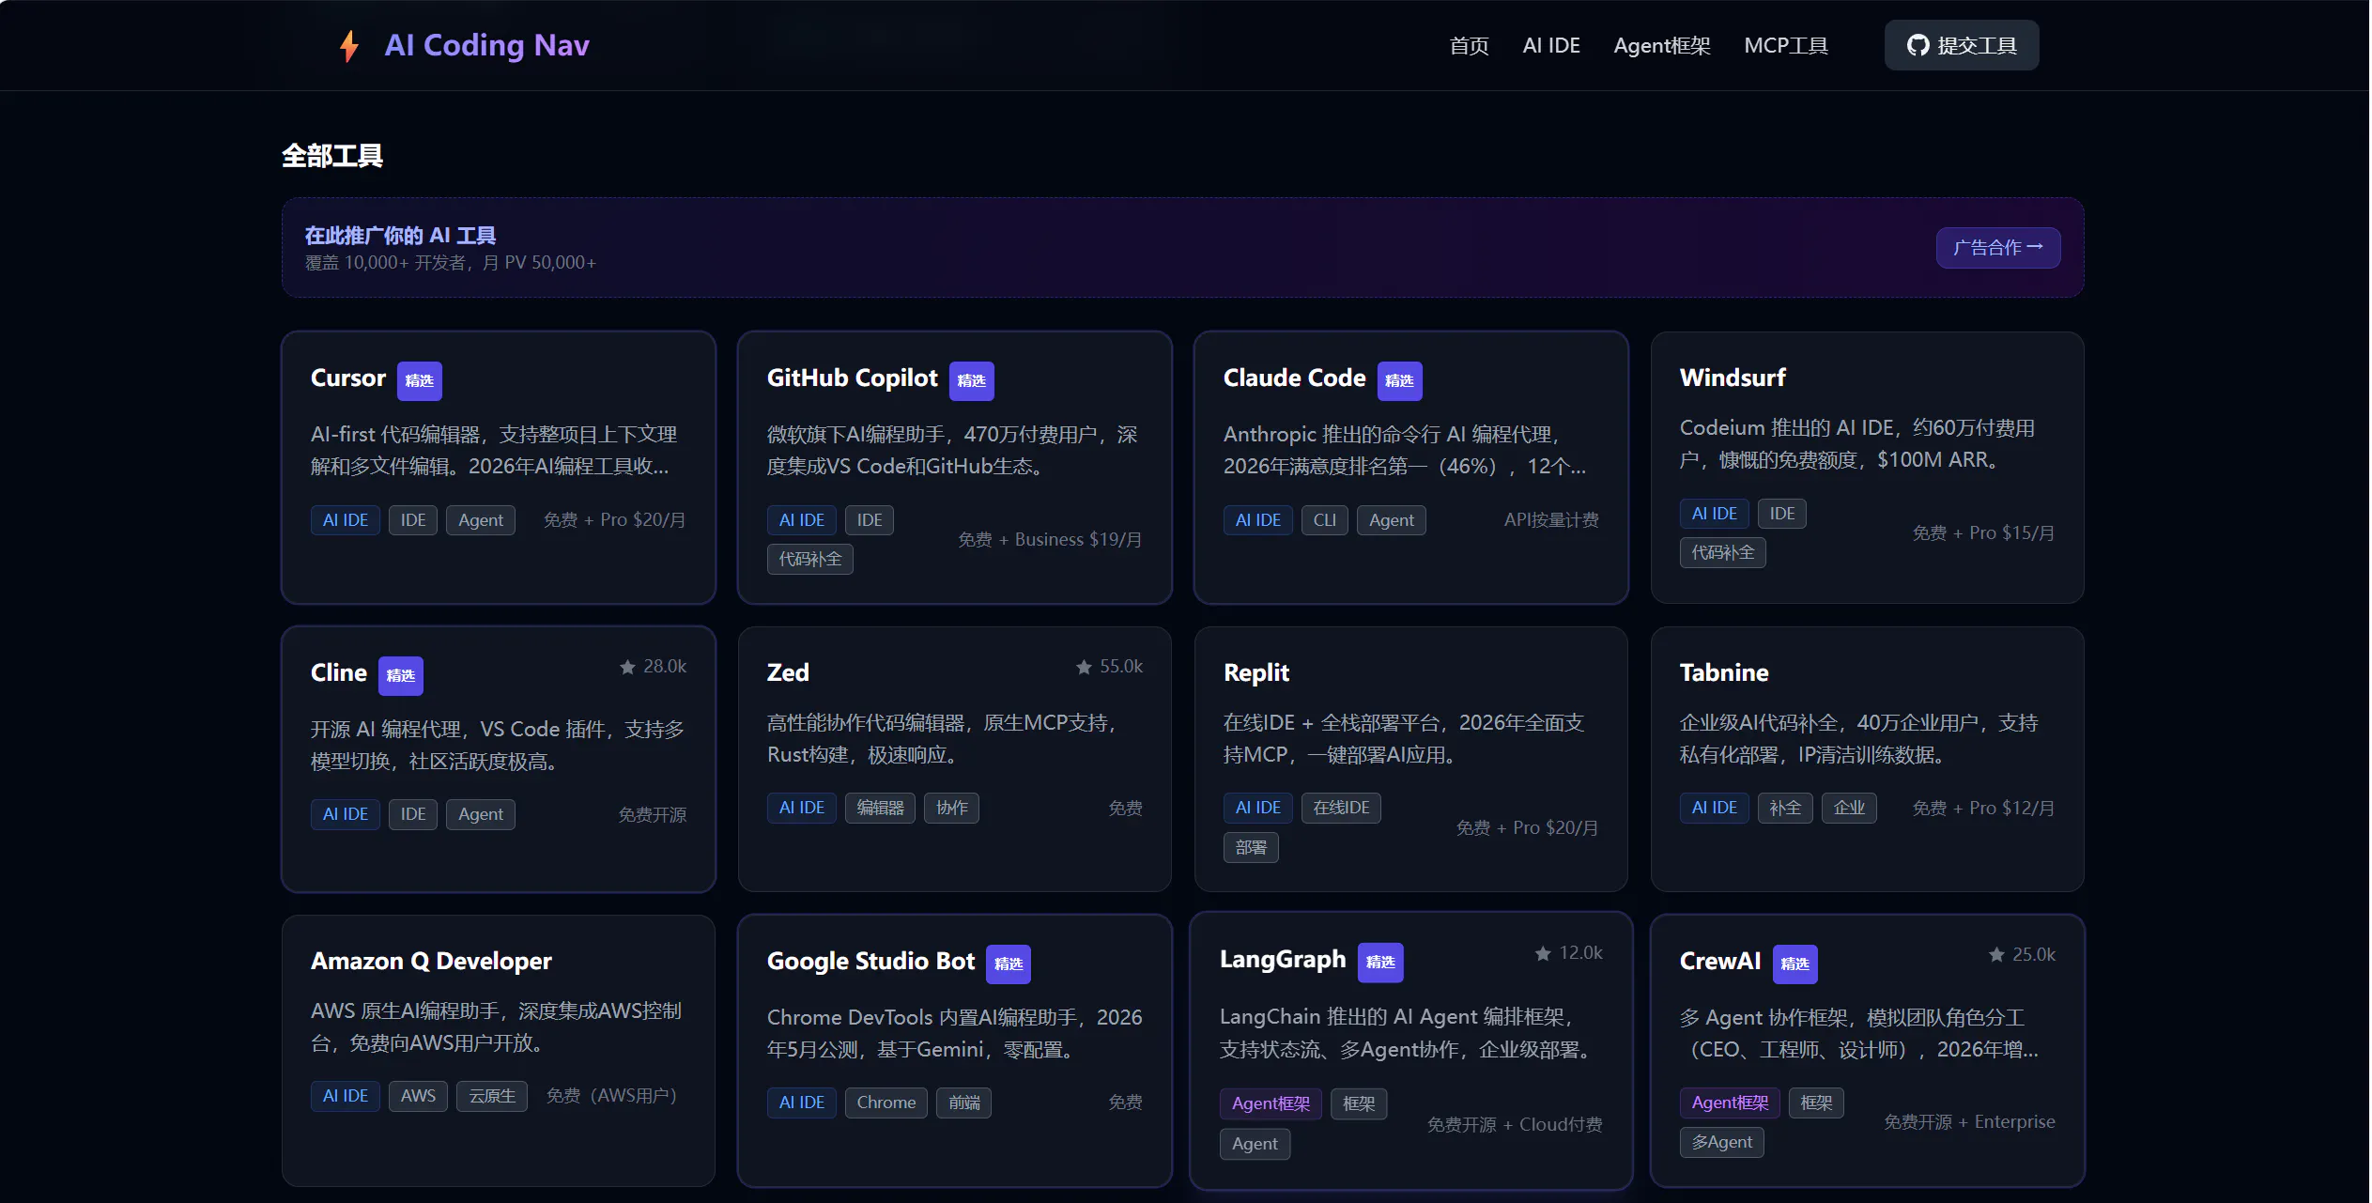This screenshot has width=2372, height=1203.
Task: Click the 免费开源 + Enterprise pricing text
Action: tap(1969, 1123)
